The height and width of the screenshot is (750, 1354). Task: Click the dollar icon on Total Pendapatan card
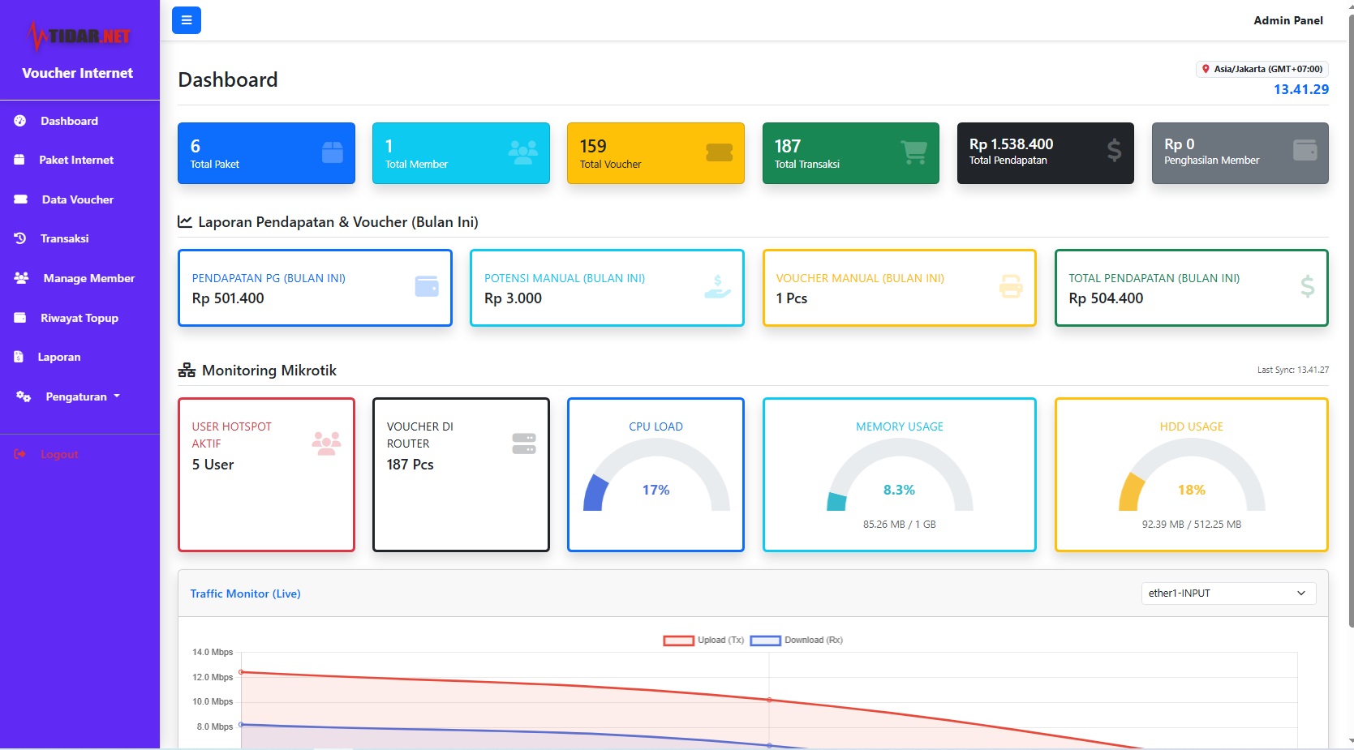point(1115,150)
